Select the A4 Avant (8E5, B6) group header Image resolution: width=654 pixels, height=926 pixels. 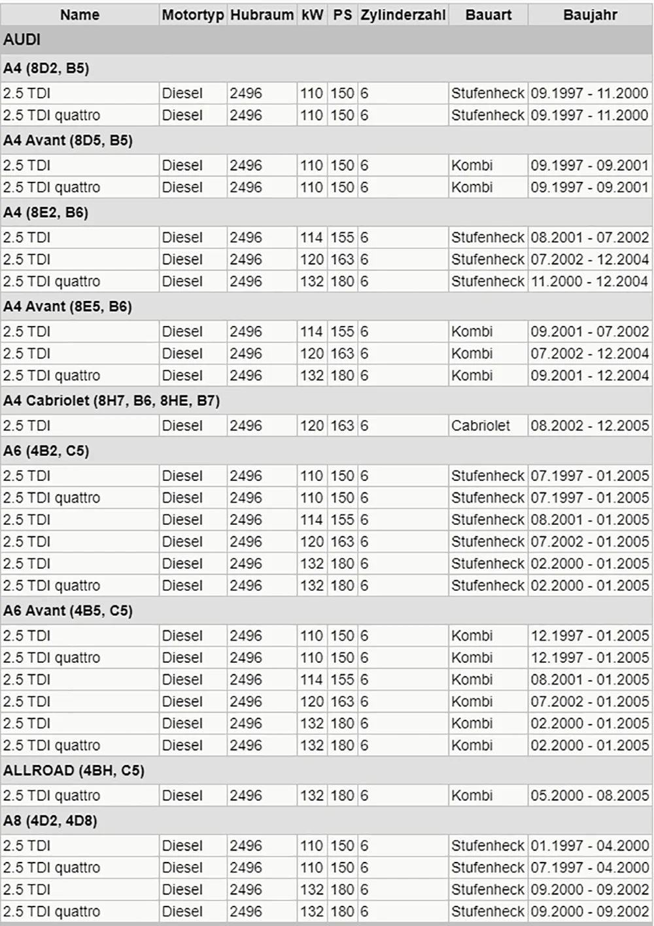point(326,306)
